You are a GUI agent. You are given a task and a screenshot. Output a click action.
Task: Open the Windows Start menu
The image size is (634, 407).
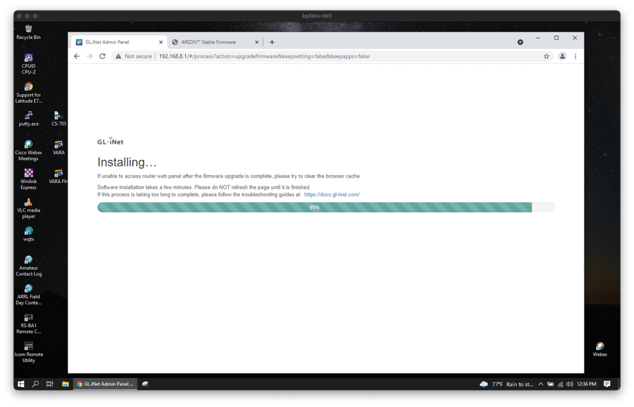[20, 384]
